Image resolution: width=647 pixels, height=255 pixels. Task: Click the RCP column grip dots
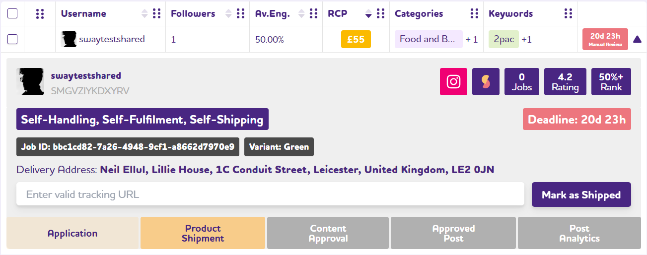381,13
